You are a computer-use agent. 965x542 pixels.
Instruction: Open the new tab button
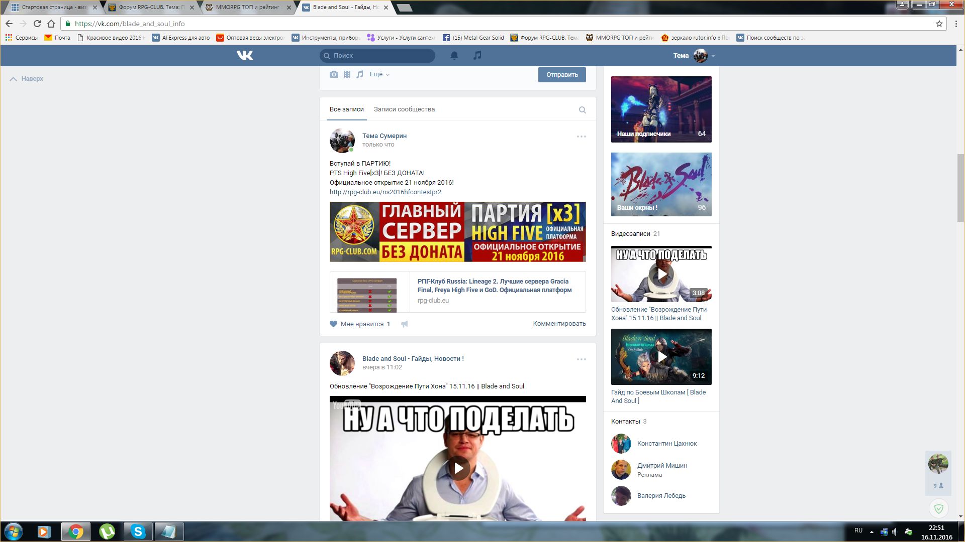click(x=404, y=8)
